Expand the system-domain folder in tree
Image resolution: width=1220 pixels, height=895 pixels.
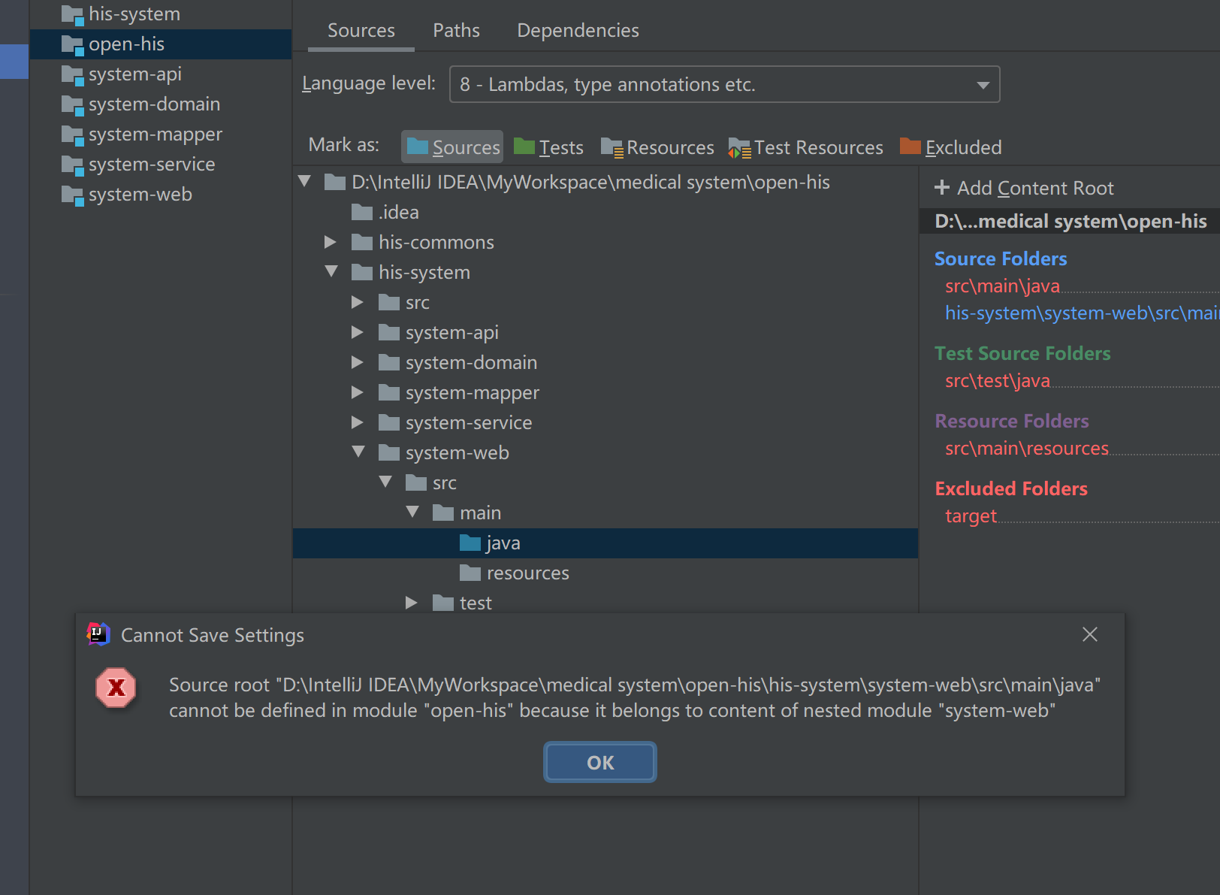[358, 362]
